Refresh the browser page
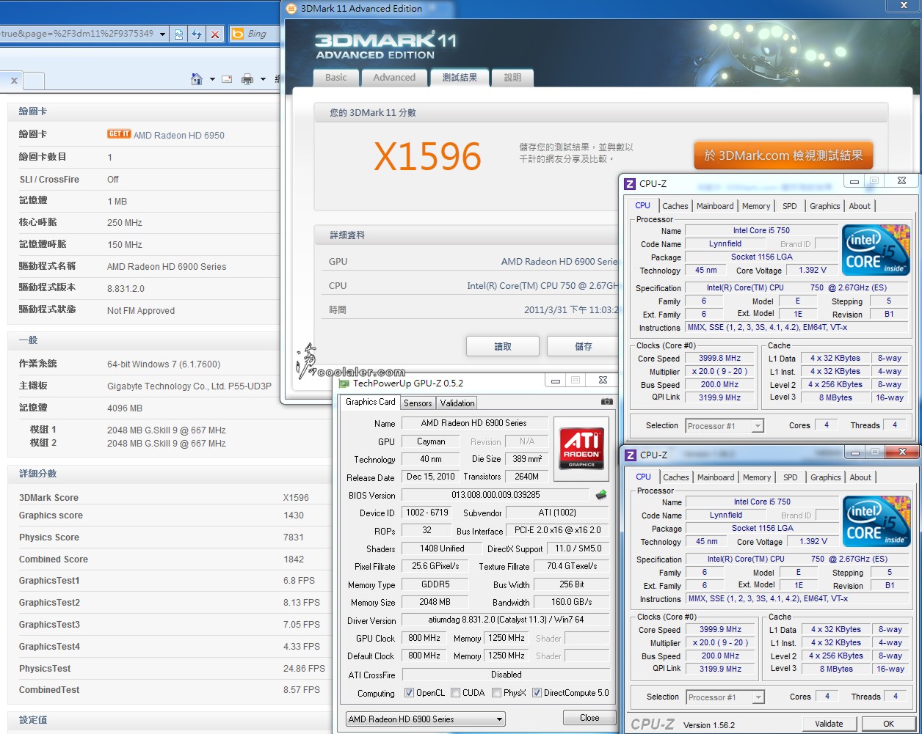Viewport: 922px width, 734px height. (196, 34)
